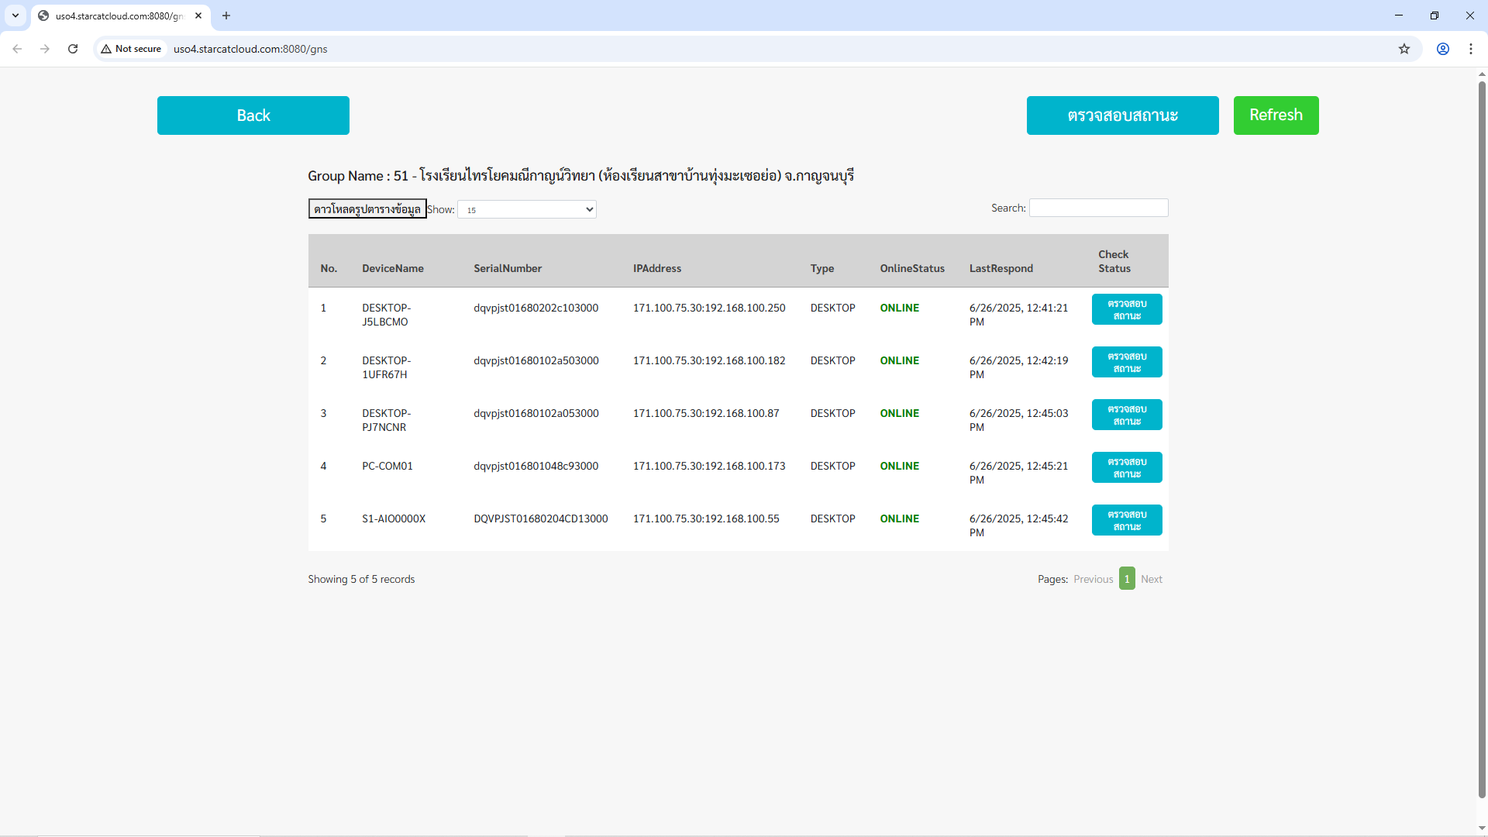Screen dimensions: 1488x837
Task: Click serial number dqvpjst01680202c103000
Action: 536,308
